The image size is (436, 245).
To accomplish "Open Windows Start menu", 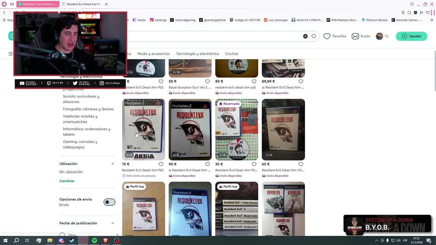I will 5,241.
